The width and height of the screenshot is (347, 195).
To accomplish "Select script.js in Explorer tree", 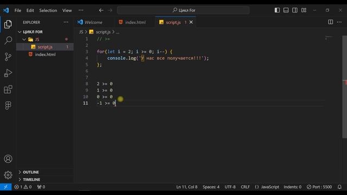I will pos(45,47).
